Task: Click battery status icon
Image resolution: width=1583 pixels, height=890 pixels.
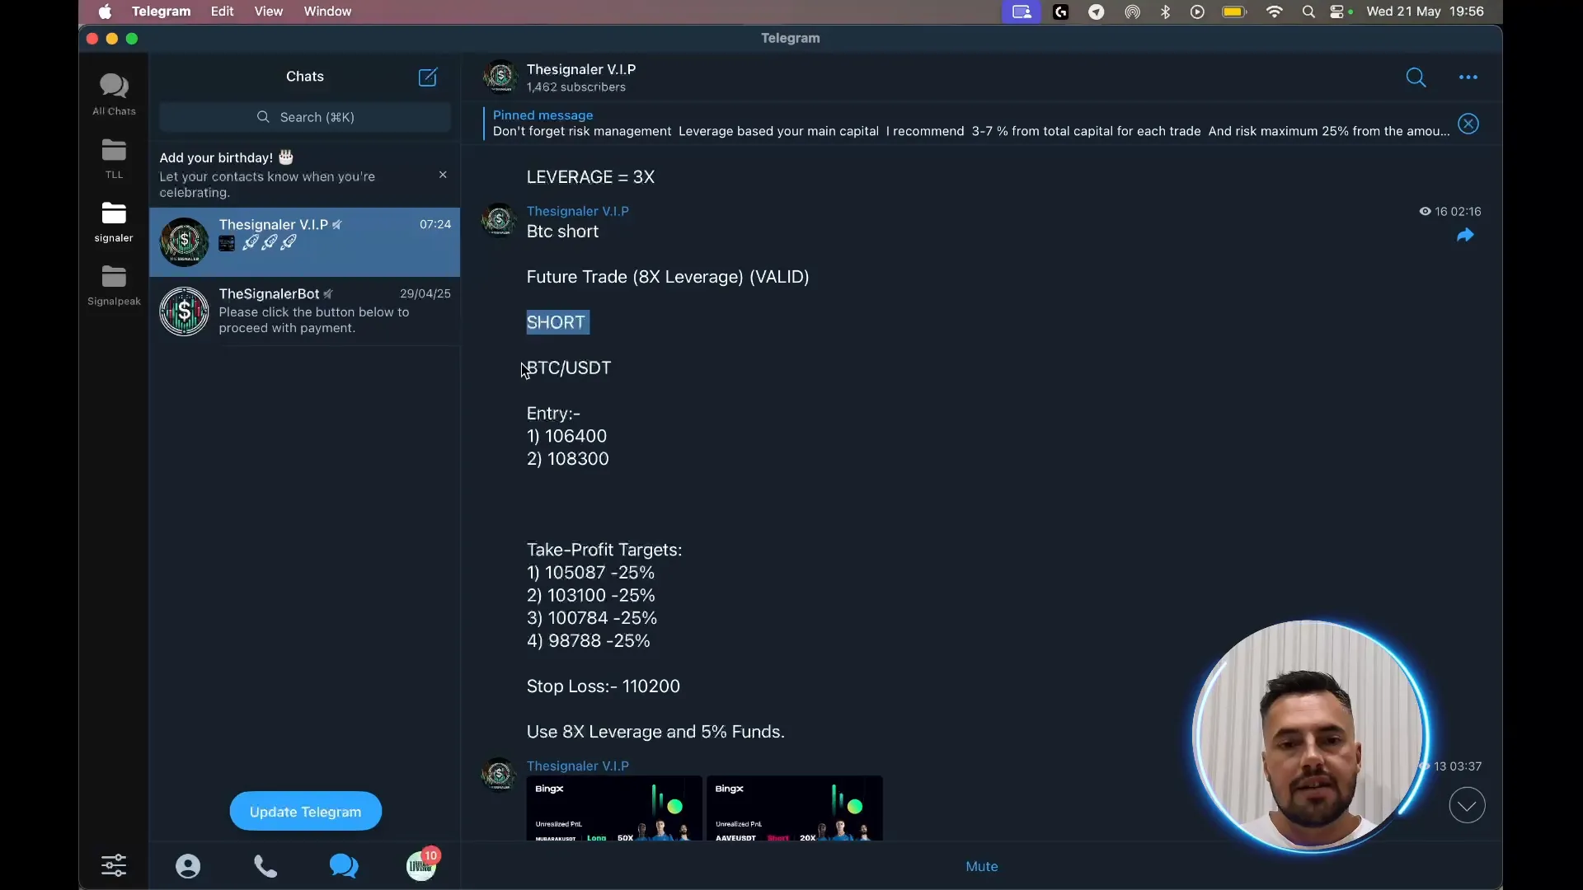Action: tap(1234, 12)
